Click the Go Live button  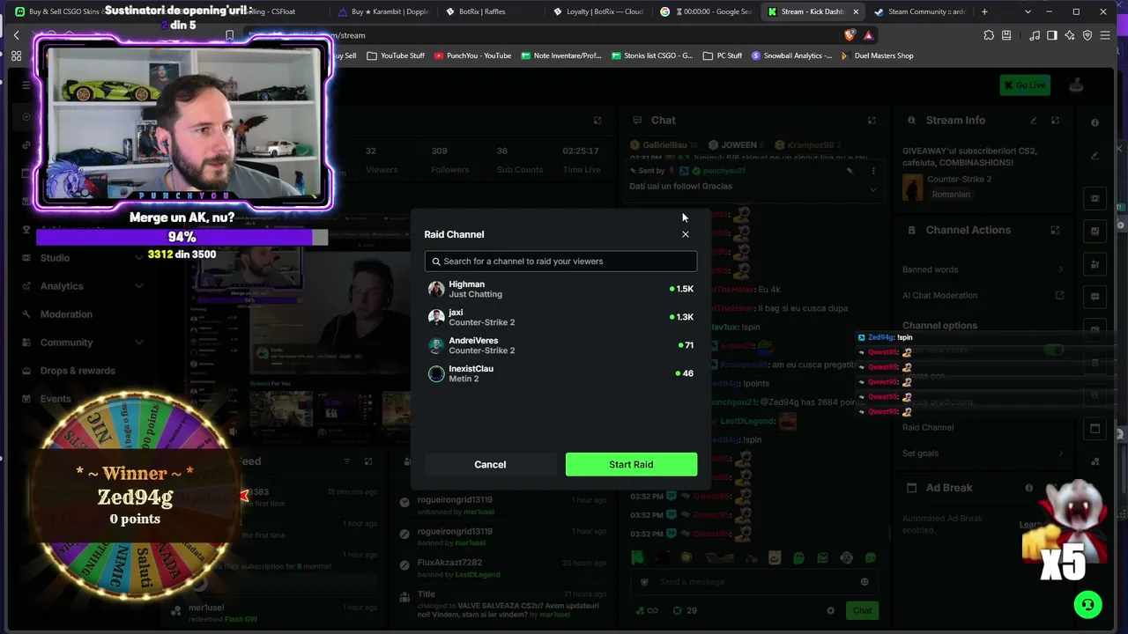(1025, 85)
